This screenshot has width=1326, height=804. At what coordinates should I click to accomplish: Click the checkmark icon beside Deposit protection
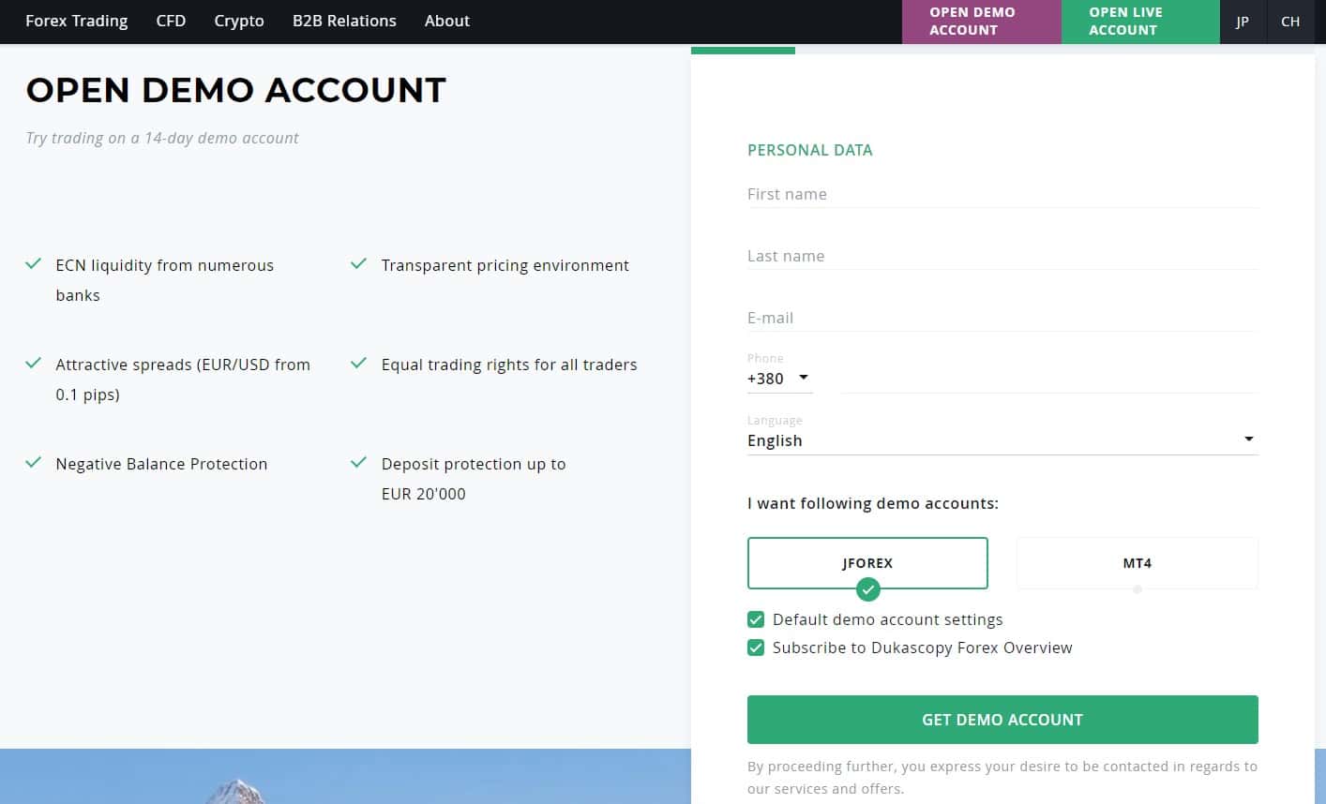358,463
